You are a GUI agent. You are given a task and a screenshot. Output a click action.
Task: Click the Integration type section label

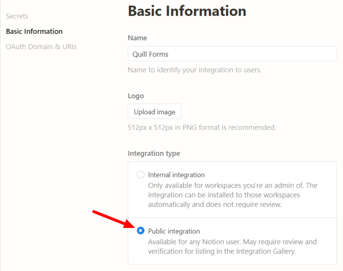click(x=154, y=153)
